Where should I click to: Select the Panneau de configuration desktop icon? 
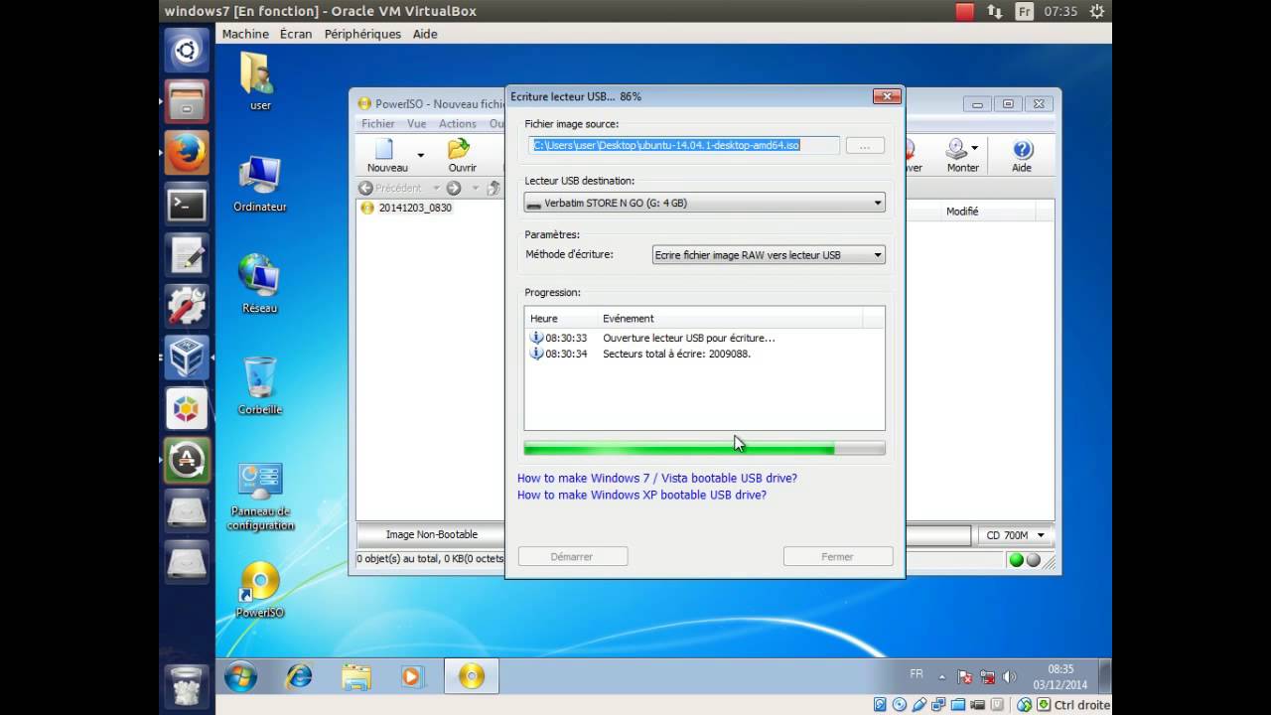pyautogui.click(x=260, y=497)
